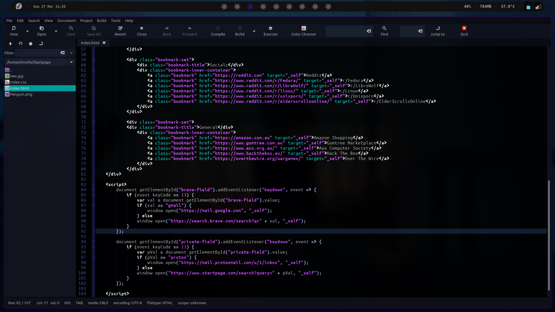Viewport: 555px width, 312px height.
Task: Go up one directory in file browser
Action: tap(10, 44)
